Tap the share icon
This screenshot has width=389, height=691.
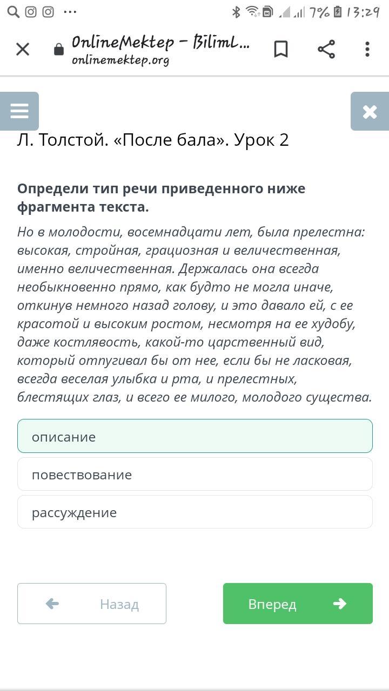(x=326, y=49)
